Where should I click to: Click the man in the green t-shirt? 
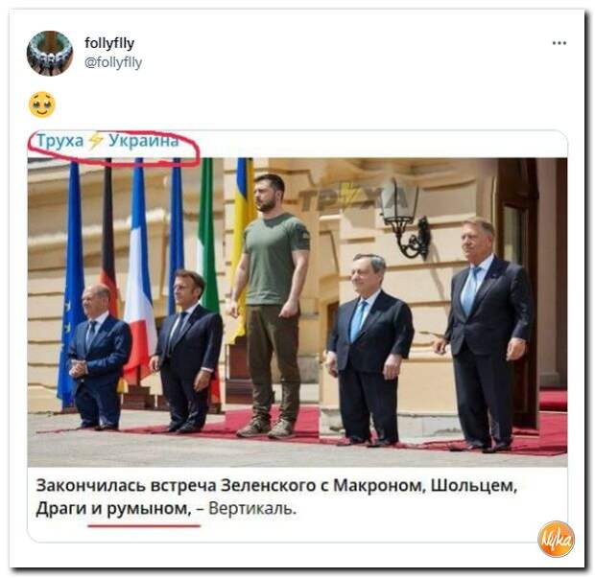pos(271,306)
